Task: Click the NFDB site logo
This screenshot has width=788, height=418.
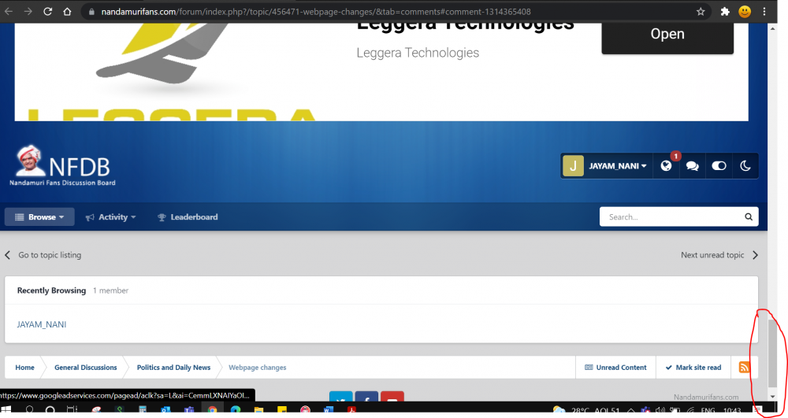Action: 62,166
